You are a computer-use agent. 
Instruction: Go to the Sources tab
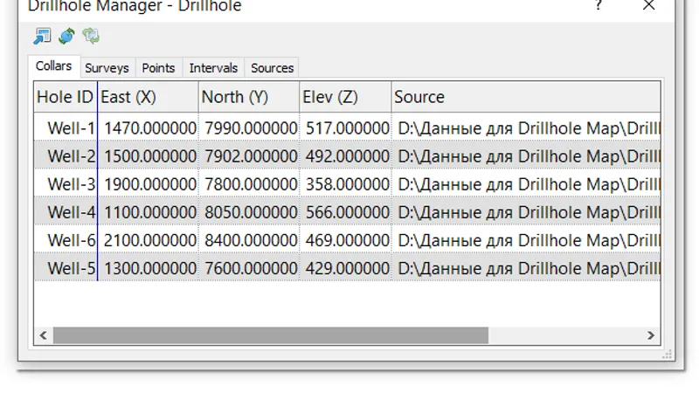pyautogui.click(x=272, y=68)
